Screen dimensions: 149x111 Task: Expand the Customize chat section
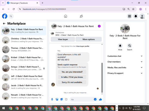[x=125, y=56]
